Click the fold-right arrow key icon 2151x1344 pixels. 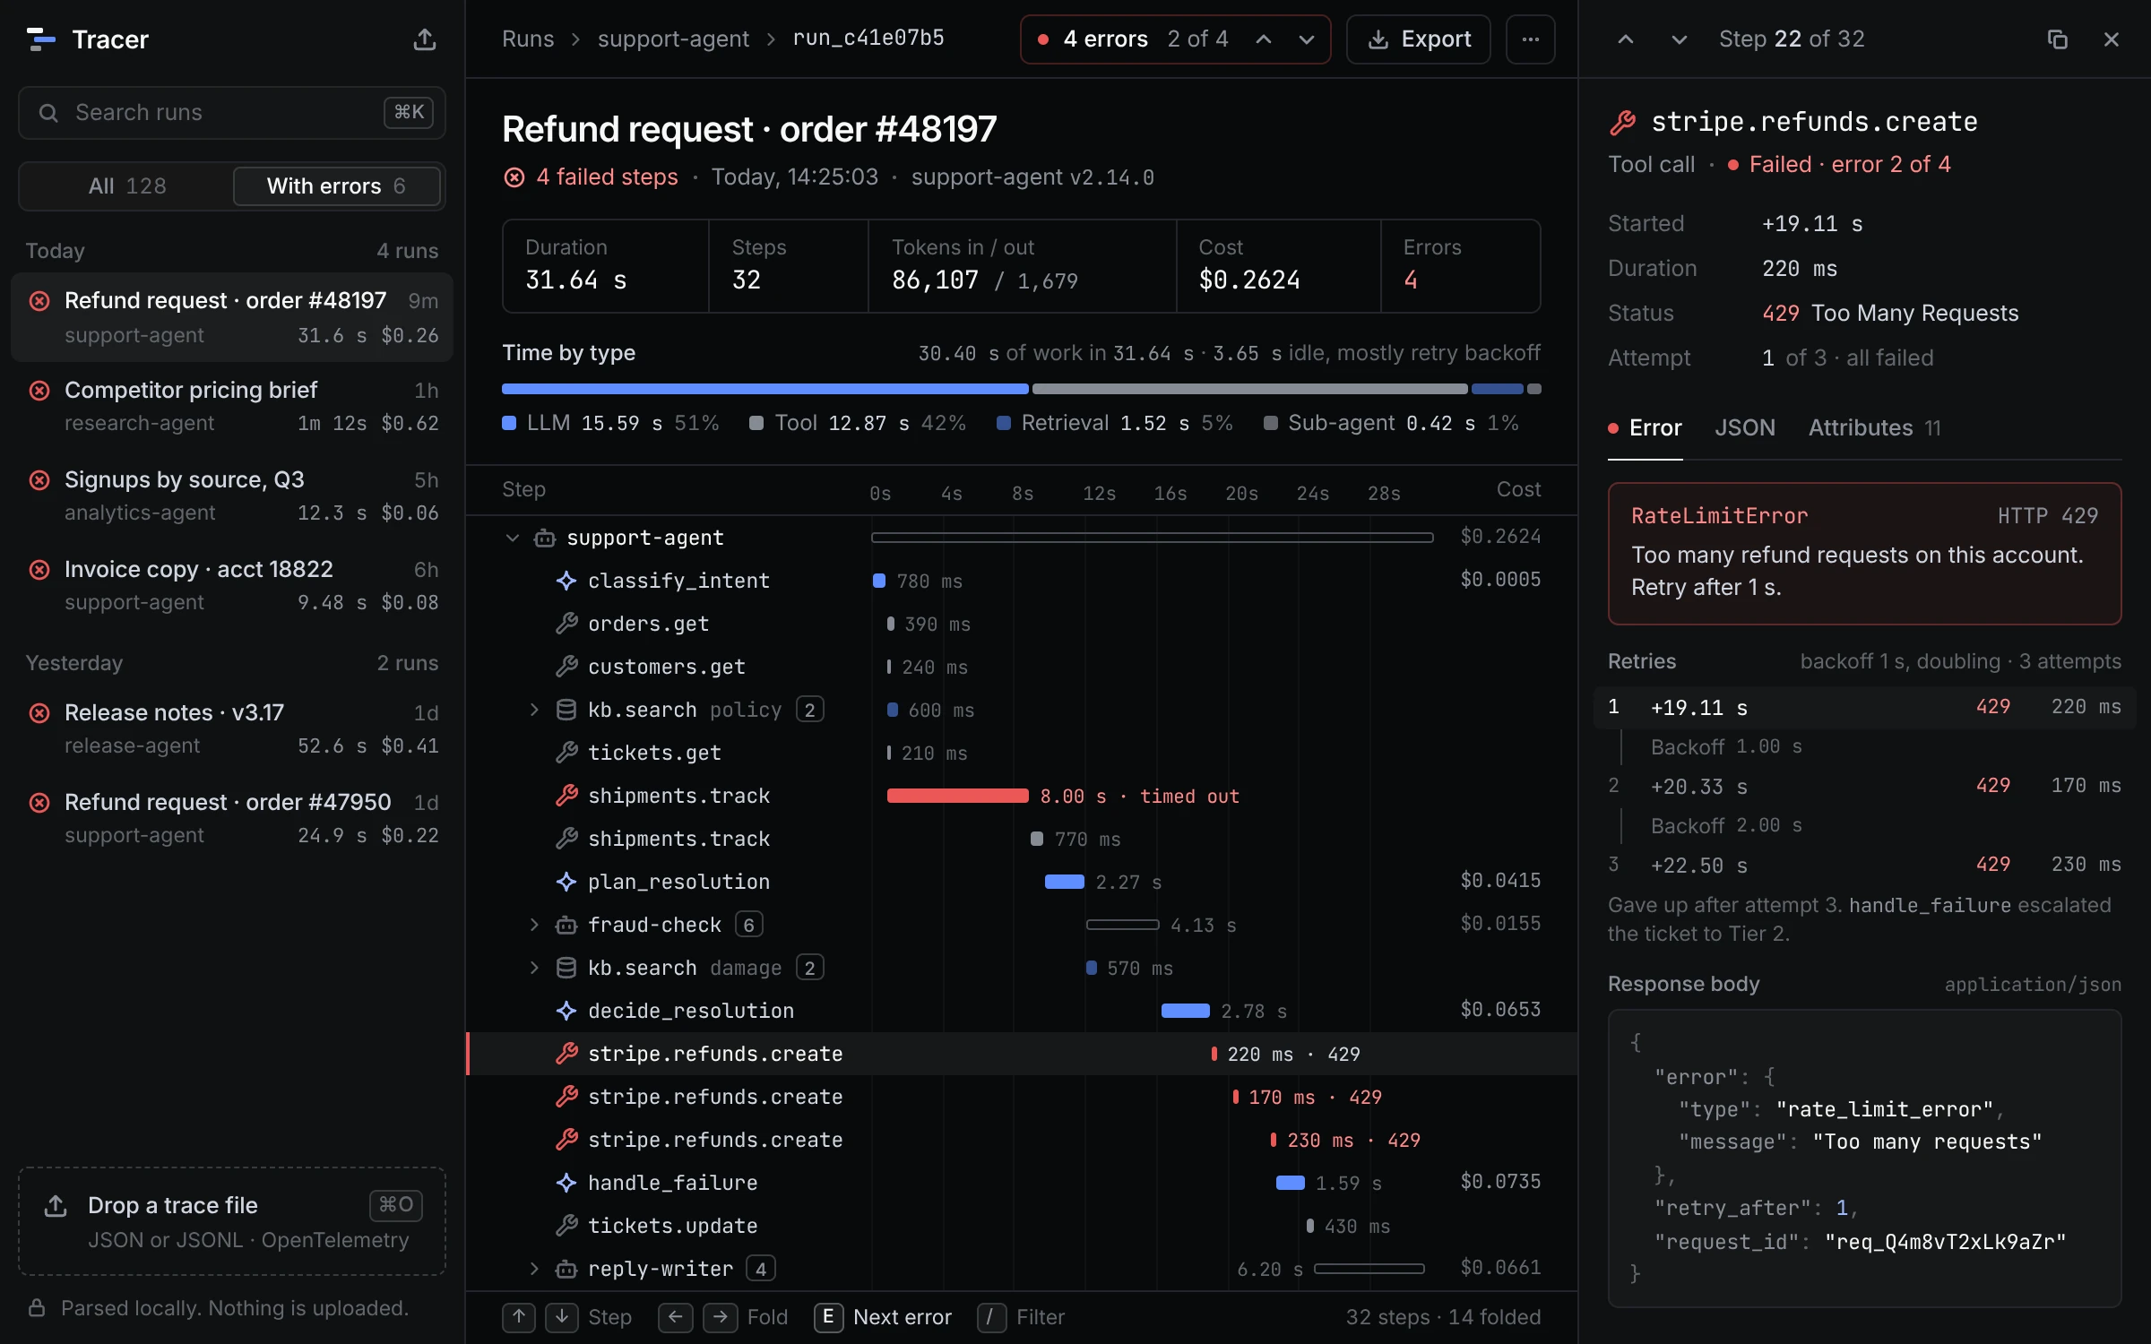(x=720, y=1317)
